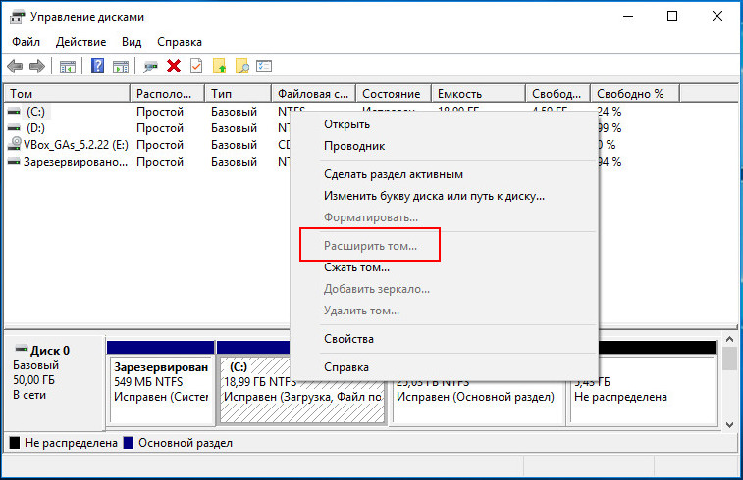Sort by the Файловая с... column header
This screenshot has height=480, width=743.
coord(314,94)
